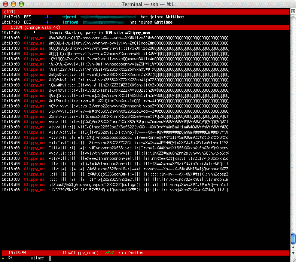
Task: Select the nick 'sjoerd' in the join line
Action: pos(69,17)
